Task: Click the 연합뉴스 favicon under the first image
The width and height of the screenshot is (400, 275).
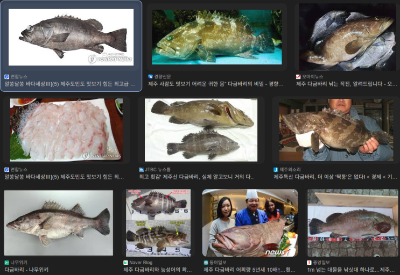Action: coord(6,77)
